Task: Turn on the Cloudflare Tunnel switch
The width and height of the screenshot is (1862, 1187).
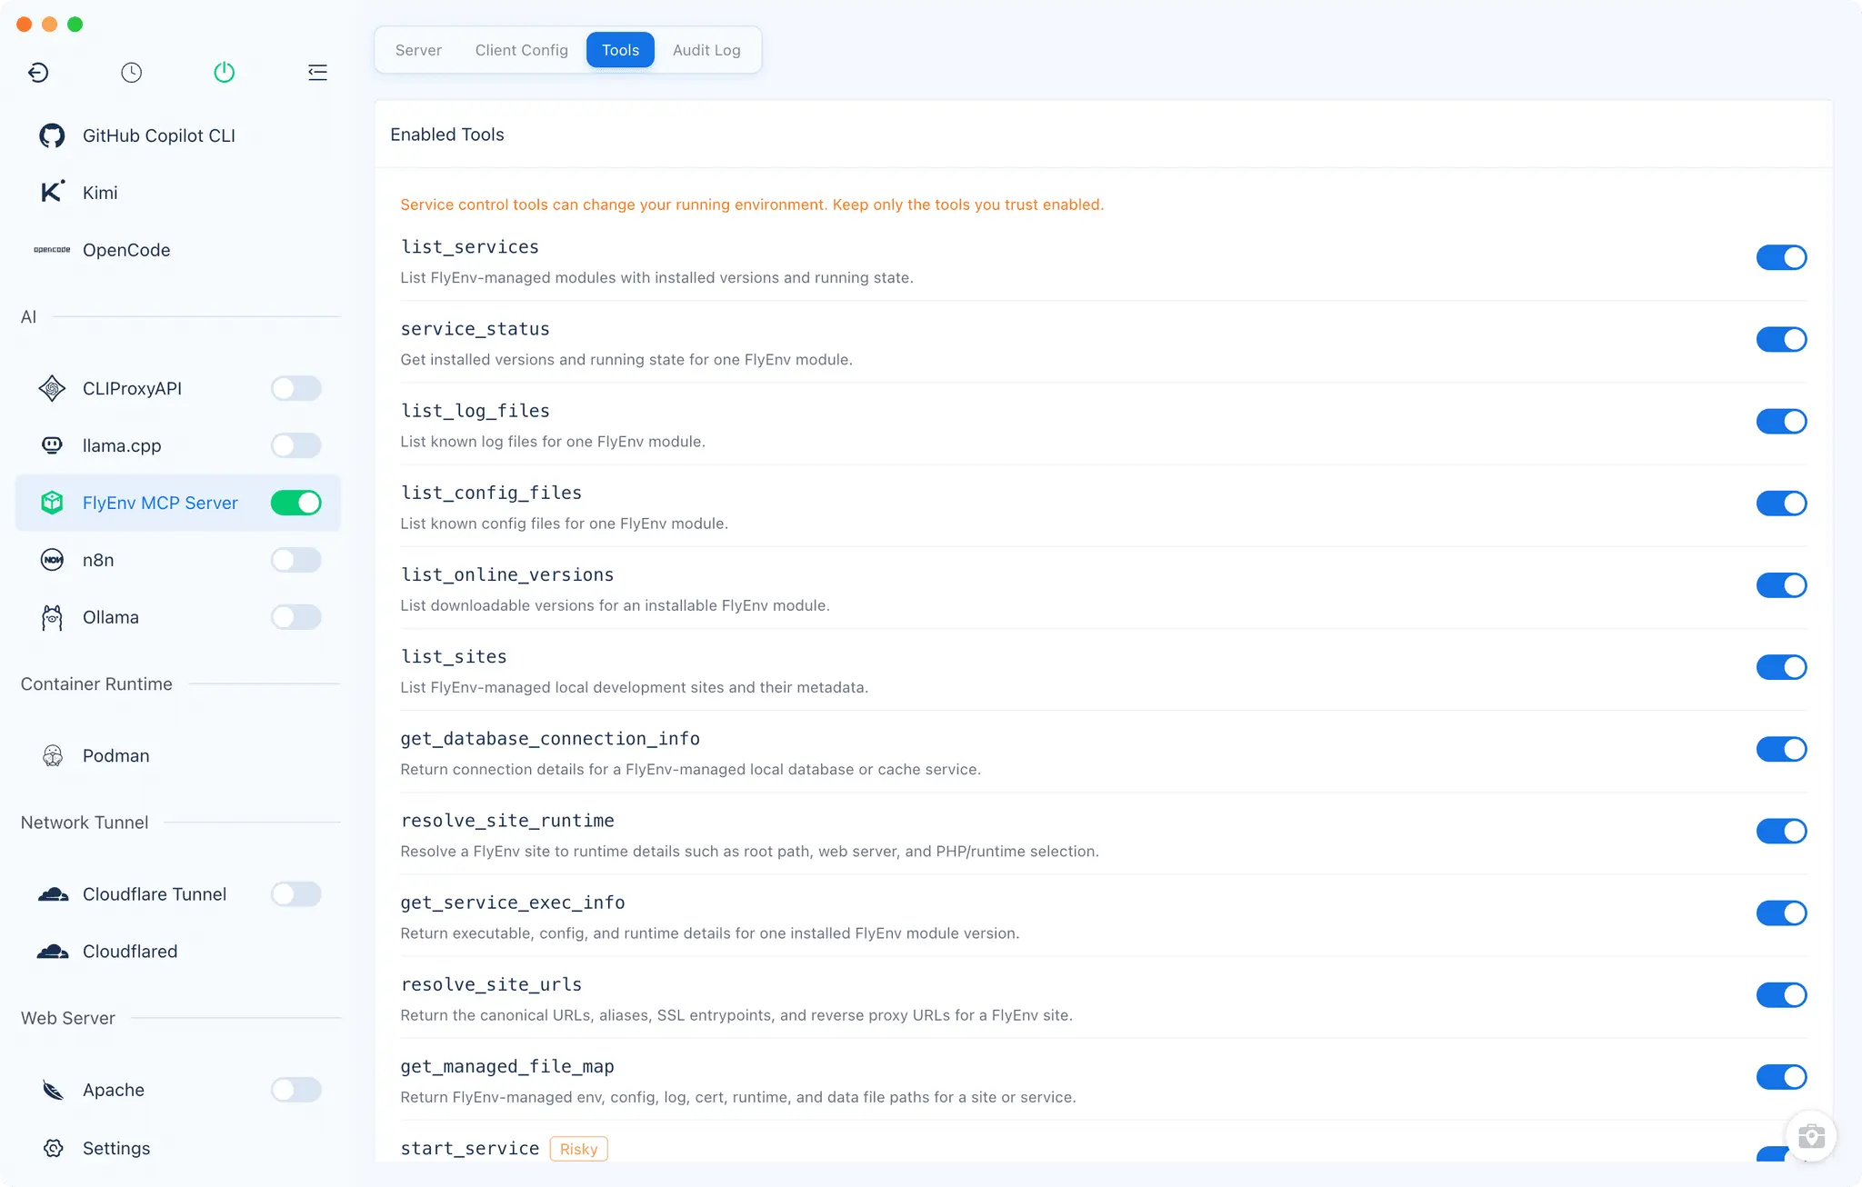Action: point(296,894)
